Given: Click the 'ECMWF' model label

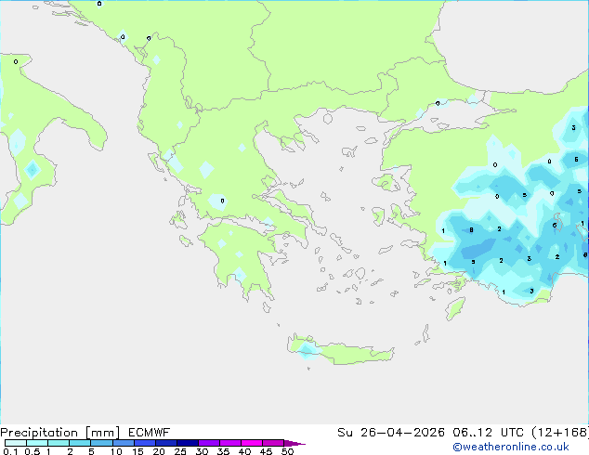Looking at the screenshot, I should 150,433.
